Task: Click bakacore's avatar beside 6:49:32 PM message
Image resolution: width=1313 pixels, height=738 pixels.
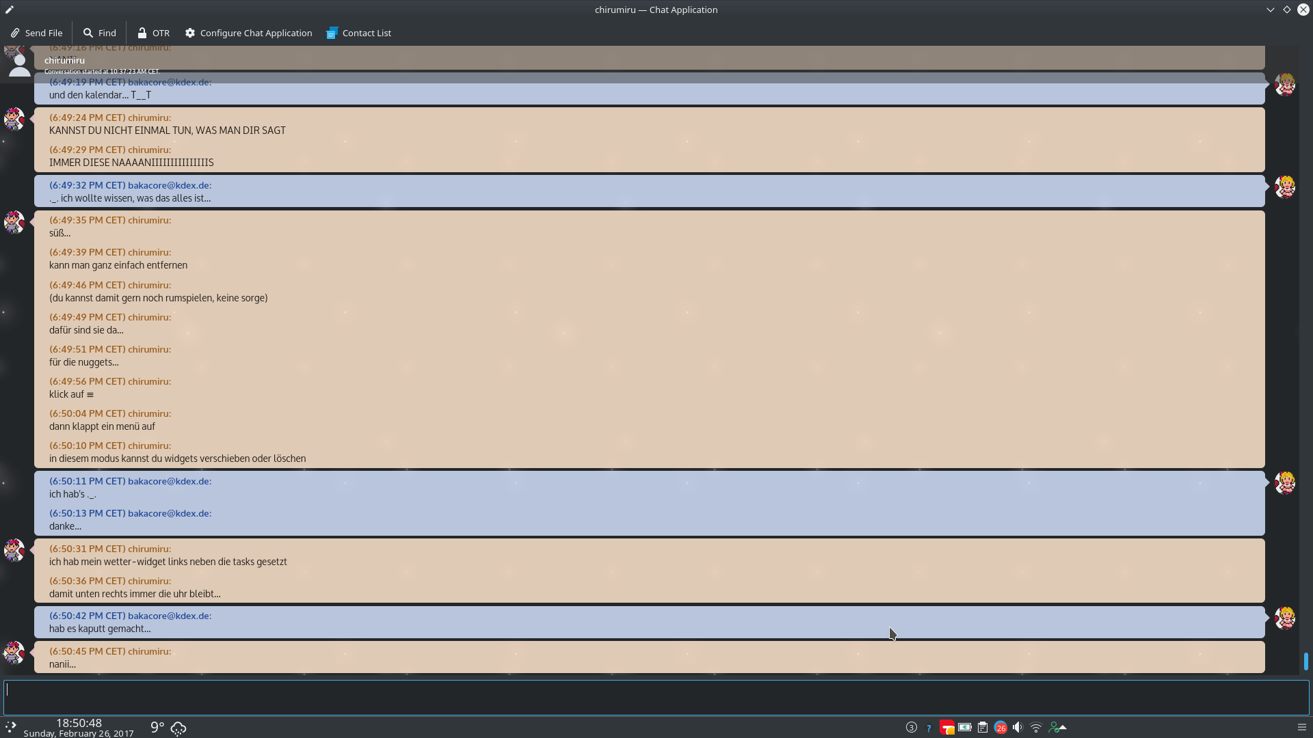Action: pos(1285,187)
